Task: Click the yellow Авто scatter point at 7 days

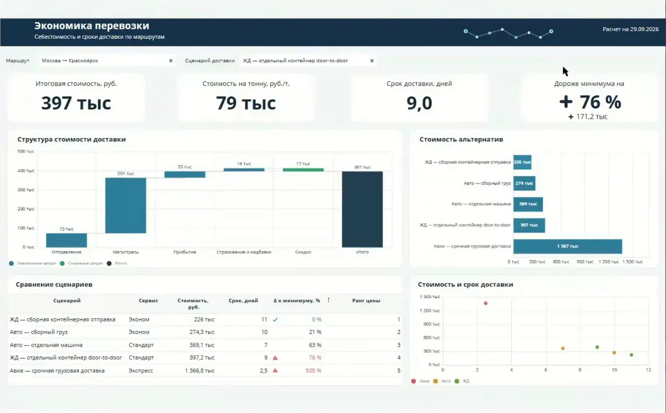Action: tap(563, 348)
